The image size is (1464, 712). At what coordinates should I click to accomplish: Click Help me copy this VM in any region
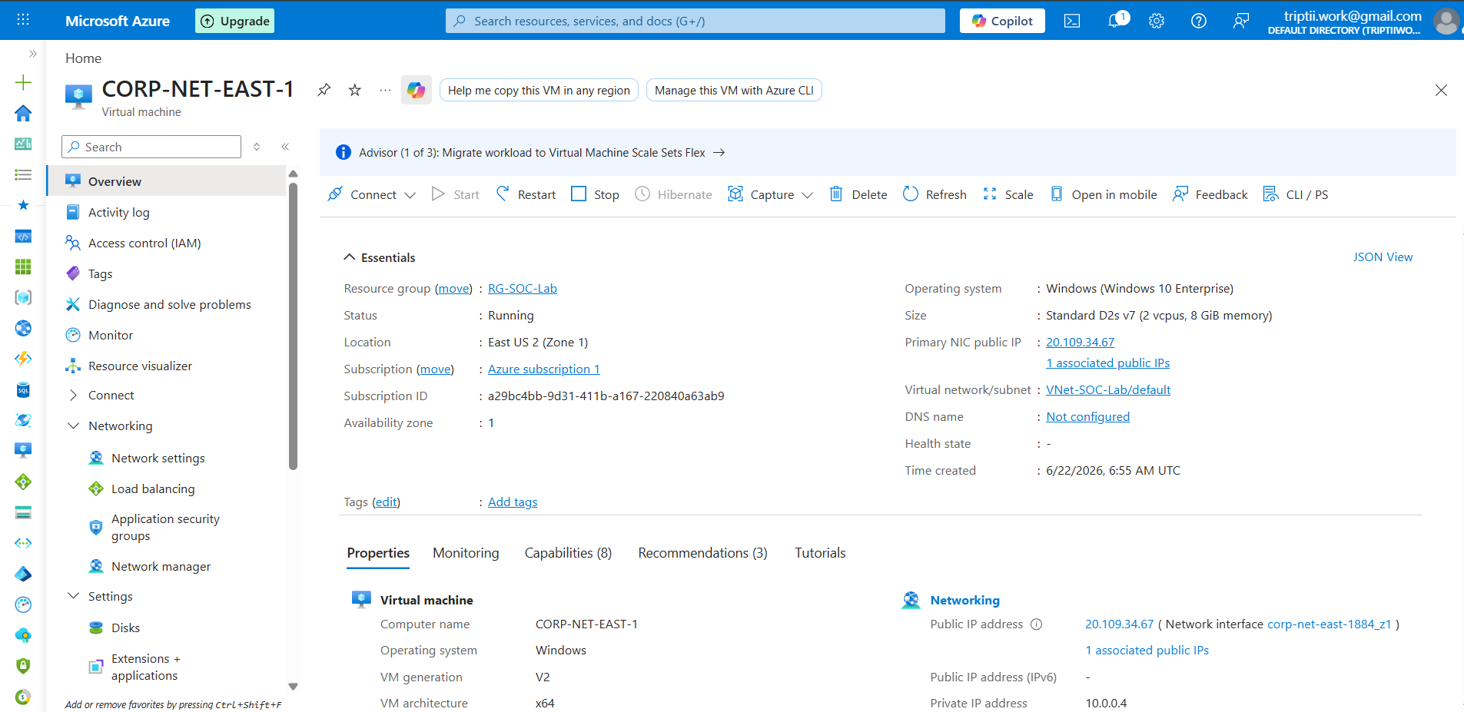[x=539, y=90]
